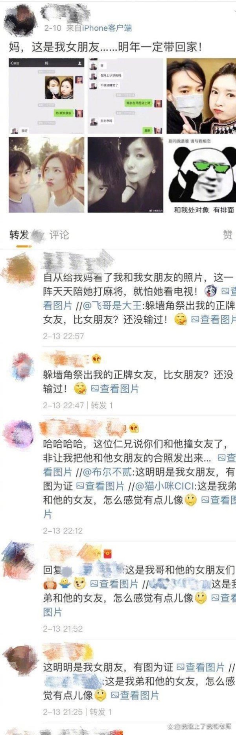View the panda sunglasses meme image
This screenshot has height=735, width=236.
click(201, 175)
